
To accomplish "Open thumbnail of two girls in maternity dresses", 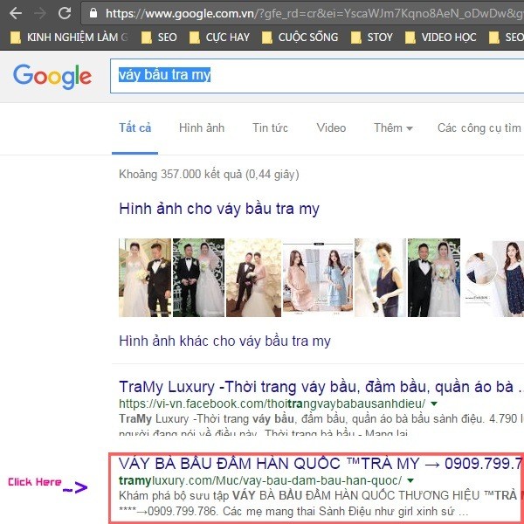I will 318,279.
